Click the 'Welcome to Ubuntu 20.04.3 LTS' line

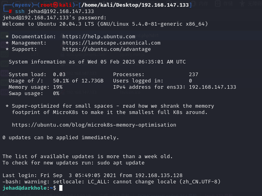point(105,24)
